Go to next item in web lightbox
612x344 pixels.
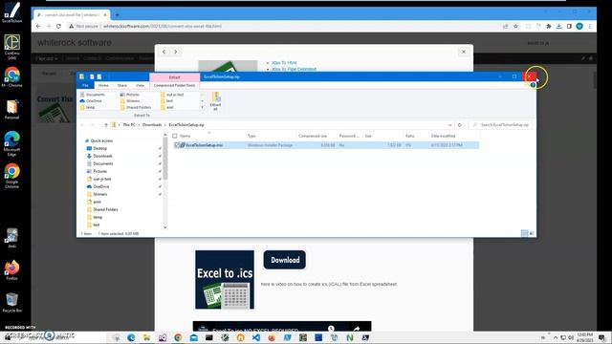coord(176,52)
